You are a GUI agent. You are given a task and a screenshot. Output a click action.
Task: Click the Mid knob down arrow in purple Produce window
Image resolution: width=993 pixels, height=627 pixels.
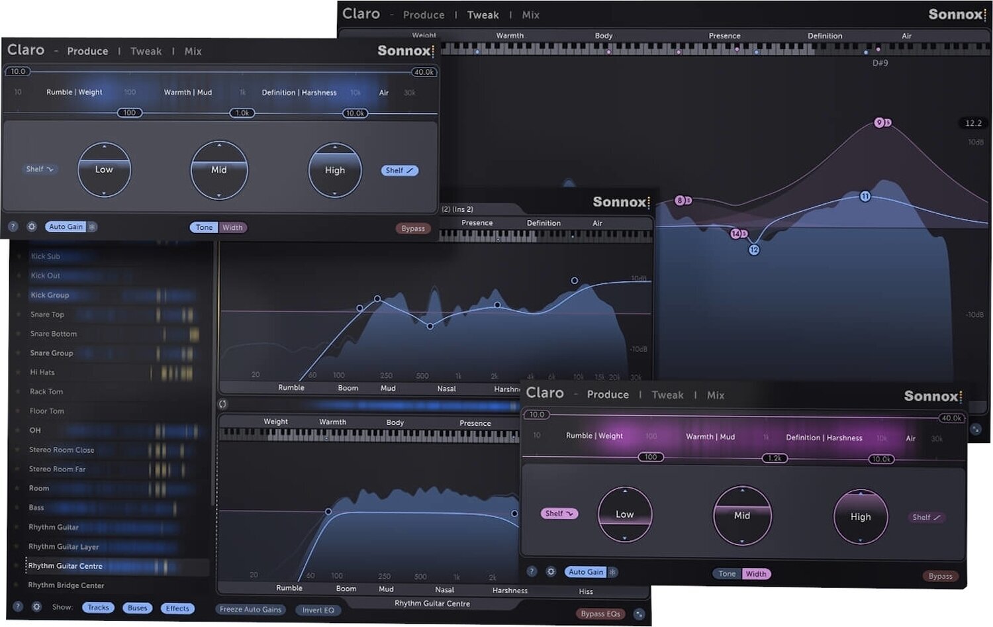(x=741, y=542)
